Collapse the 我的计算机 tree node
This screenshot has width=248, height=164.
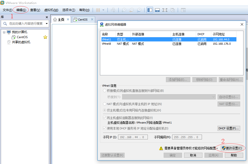tap(4, 32)
